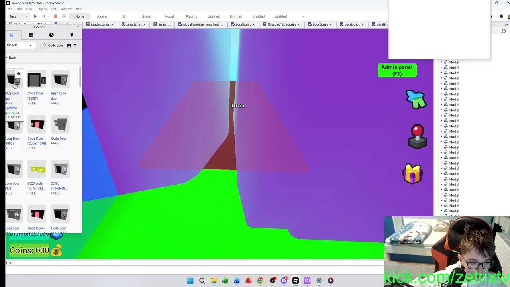Insert the 5987 code door model
This screenshot has height=287, width=510.
(x=60, y=80)
